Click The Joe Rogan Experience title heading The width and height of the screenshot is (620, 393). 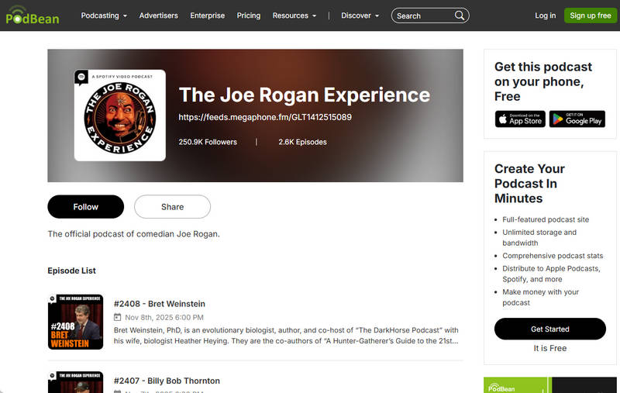tap(305, 95)
